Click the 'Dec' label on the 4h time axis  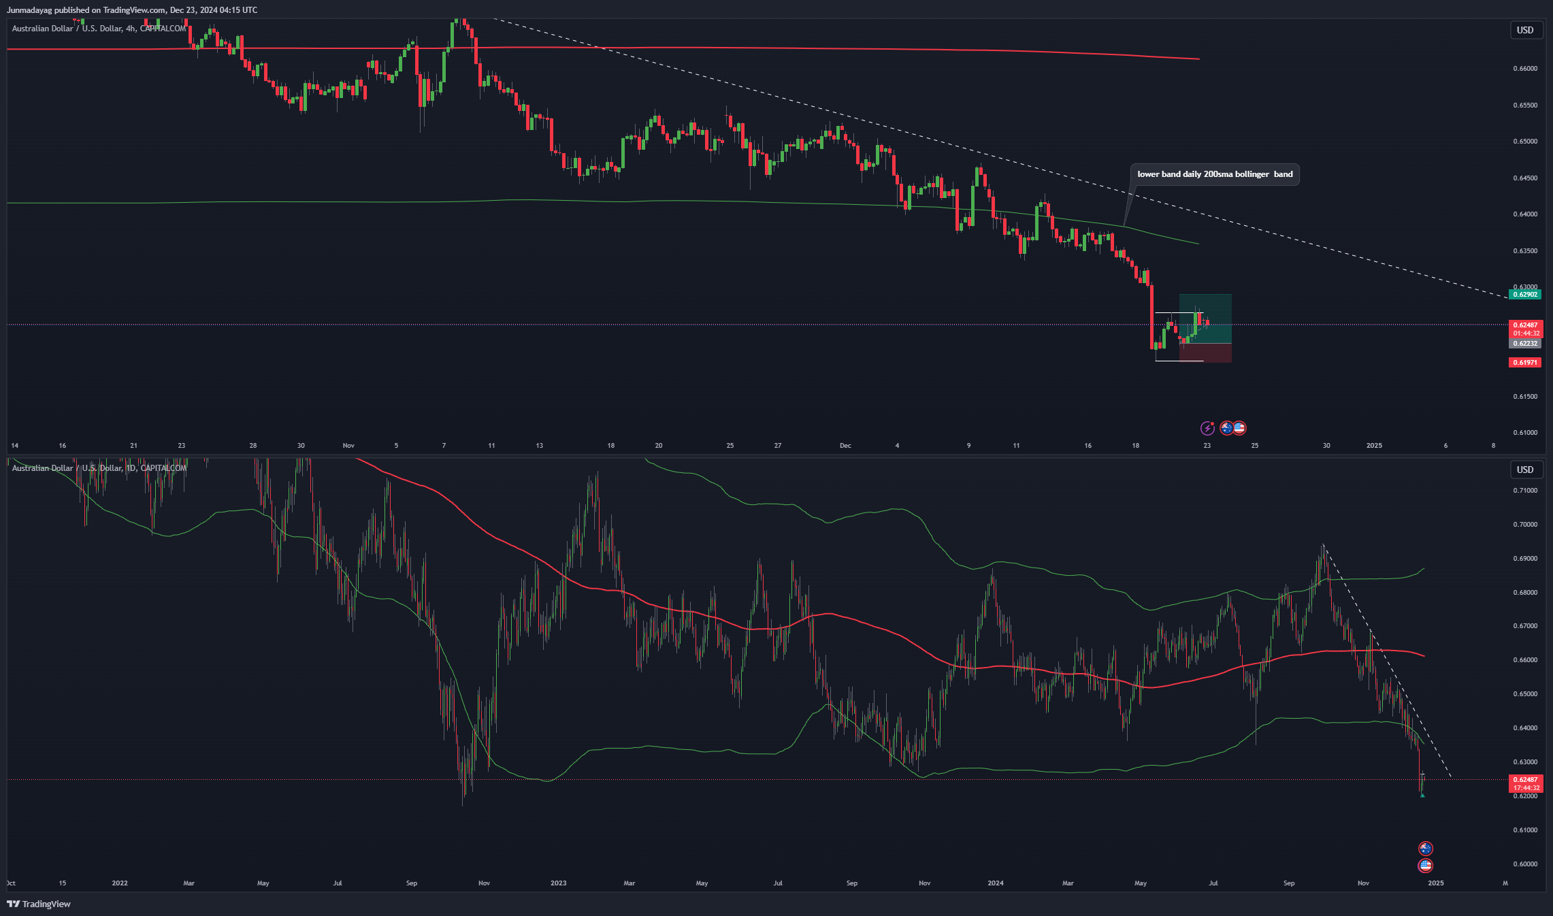point(845,446)
